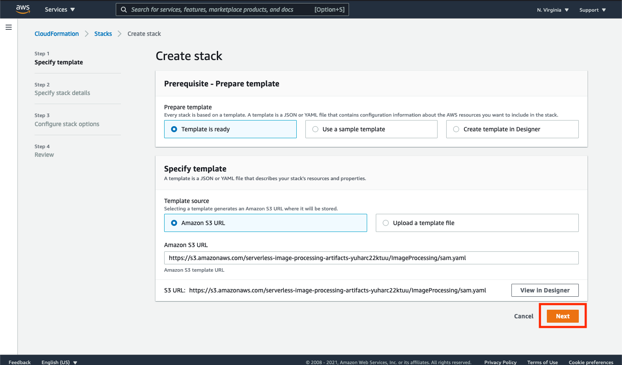The image size is (622, 365).
Task: Click the S3 URL summary text line
Action: click(x=325, y=290)
